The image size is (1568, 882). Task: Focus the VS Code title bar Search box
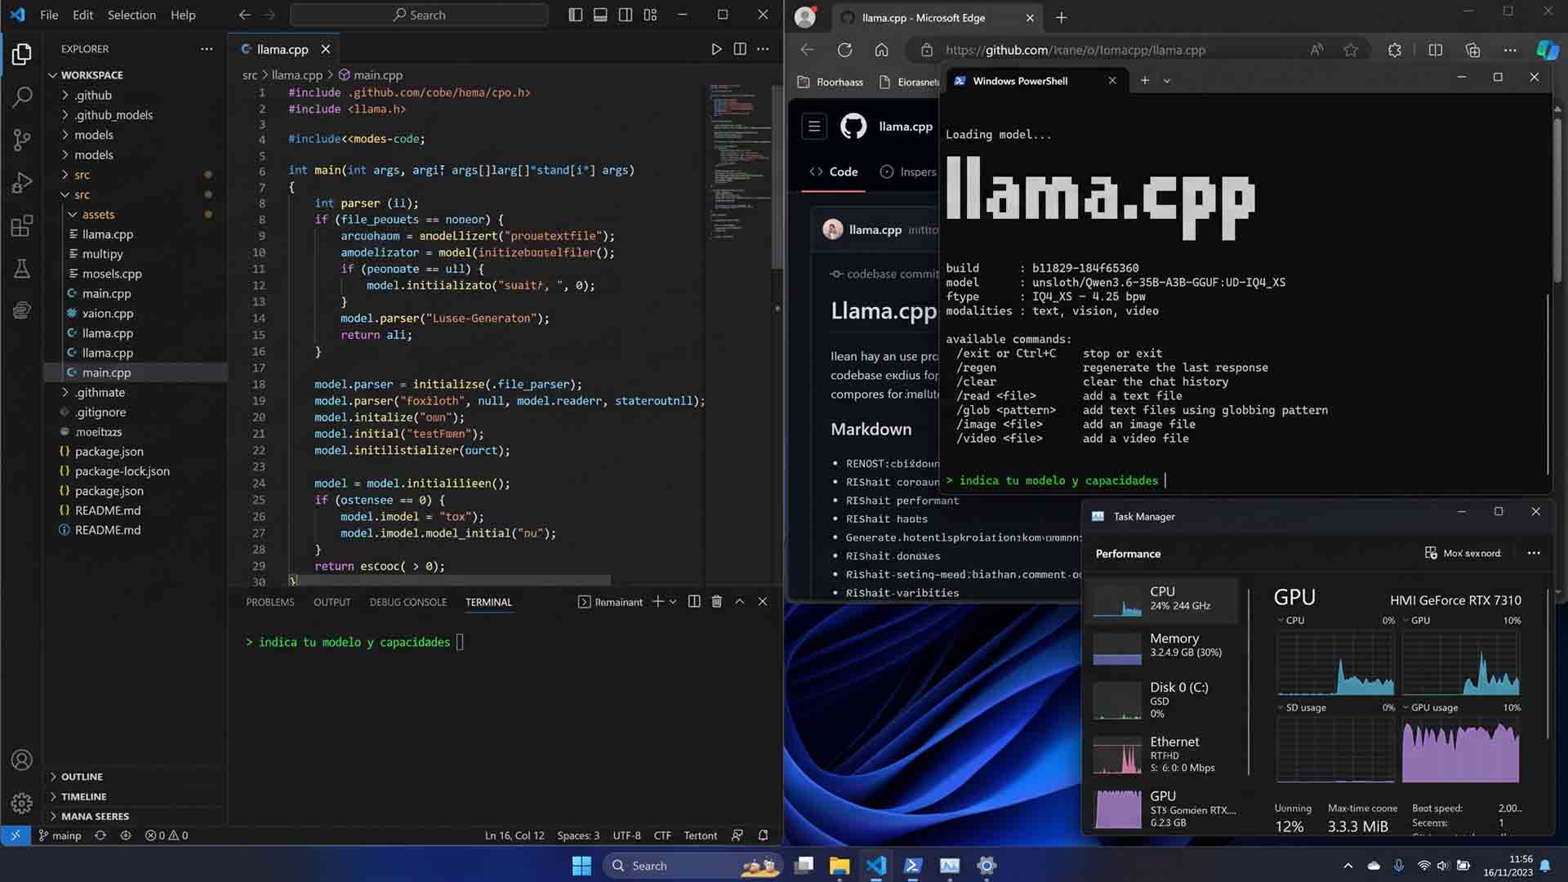point(419,15)
